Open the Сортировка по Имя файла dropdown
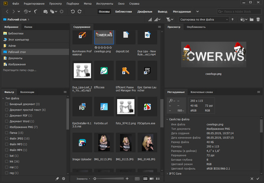The height and width of the screenshot is (183, 264). coord(204,19)
